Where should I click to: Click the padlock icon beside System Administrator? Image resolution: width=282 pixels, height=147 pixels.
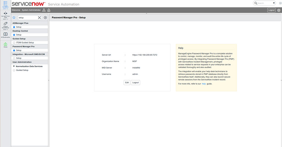tap(49, 10)
